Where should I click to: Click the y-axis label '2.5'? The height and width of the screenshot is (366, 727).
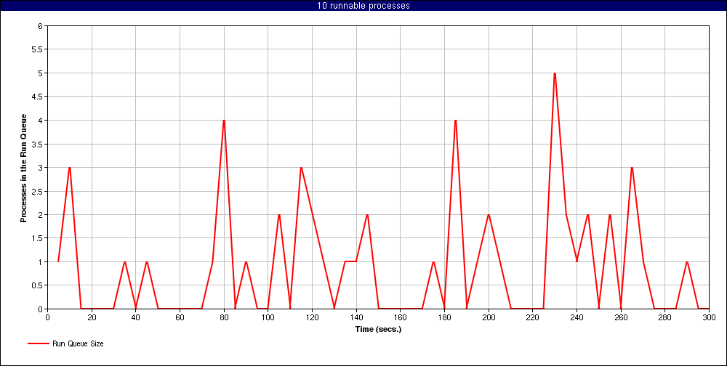pos(38,191)
